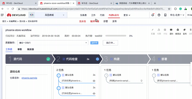Click the browser back arrow
Viewport: 192px width, 99px height.
3,9
